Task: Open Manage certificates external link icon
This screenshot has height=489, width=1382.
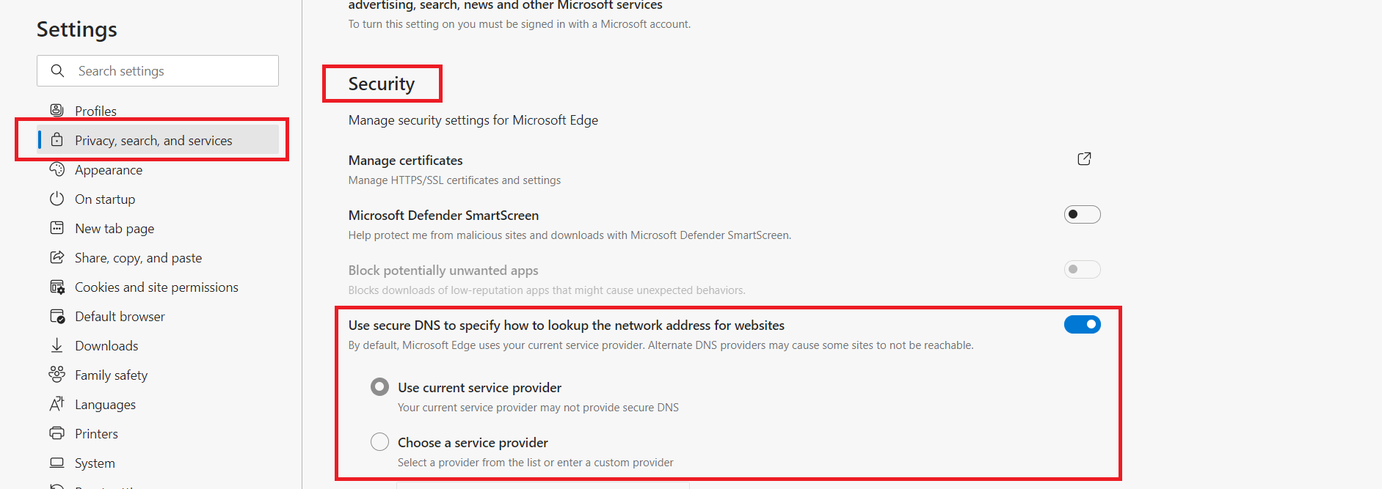Action: [1084, 159]
